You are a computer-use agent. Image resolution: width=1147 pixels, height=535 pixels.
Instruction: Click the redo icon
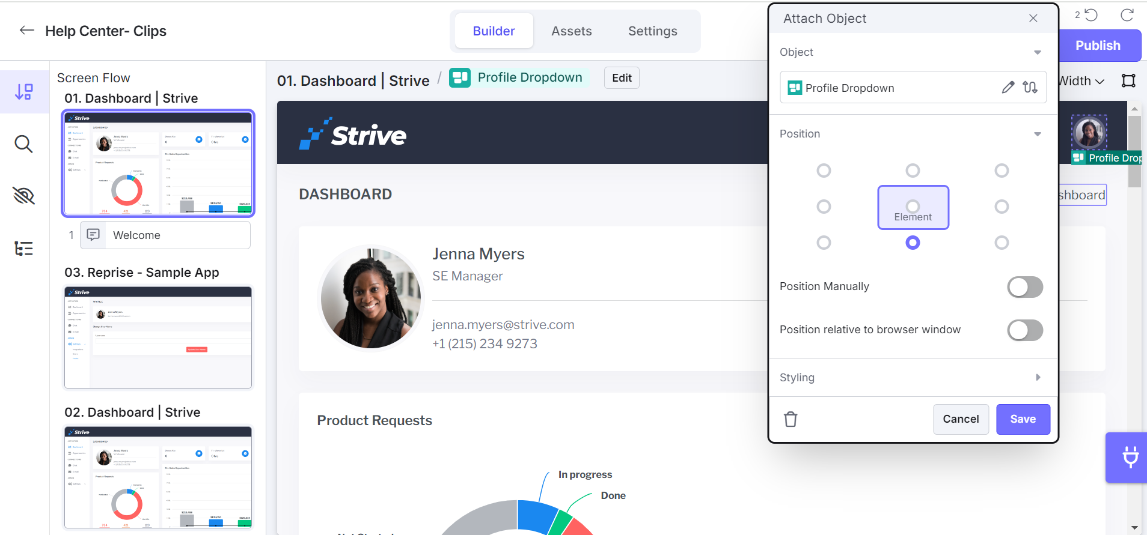(x=1127, y=15)
